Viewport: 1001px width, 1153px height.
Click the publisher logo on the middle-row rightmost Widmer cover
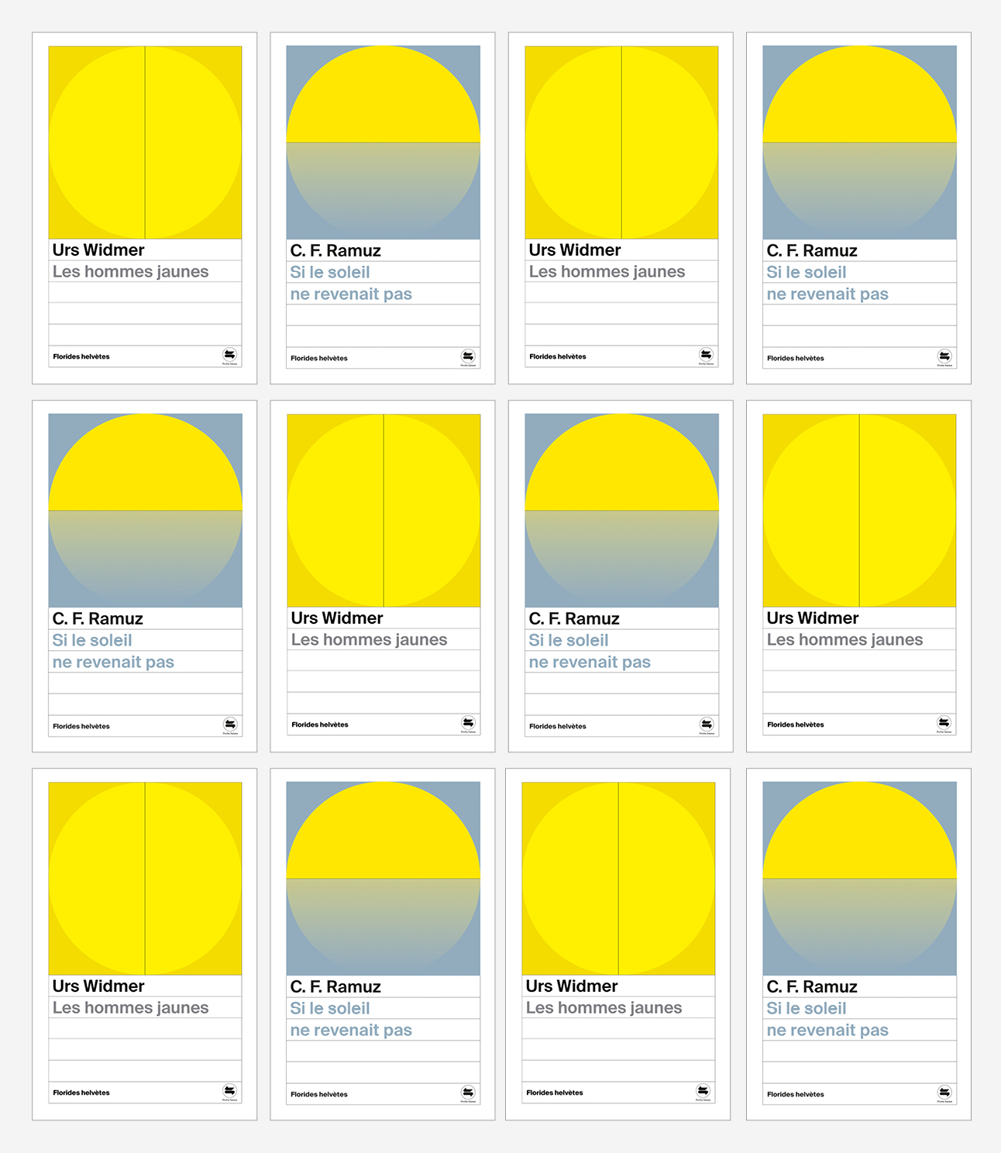pyautogui.click(x=943, y=723)
